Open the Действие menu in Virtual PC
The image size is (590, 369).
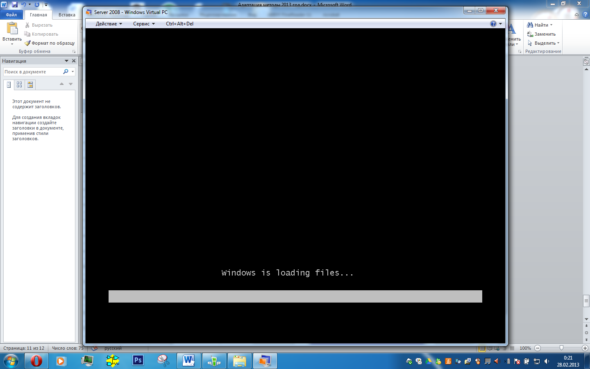click(109, 24)
